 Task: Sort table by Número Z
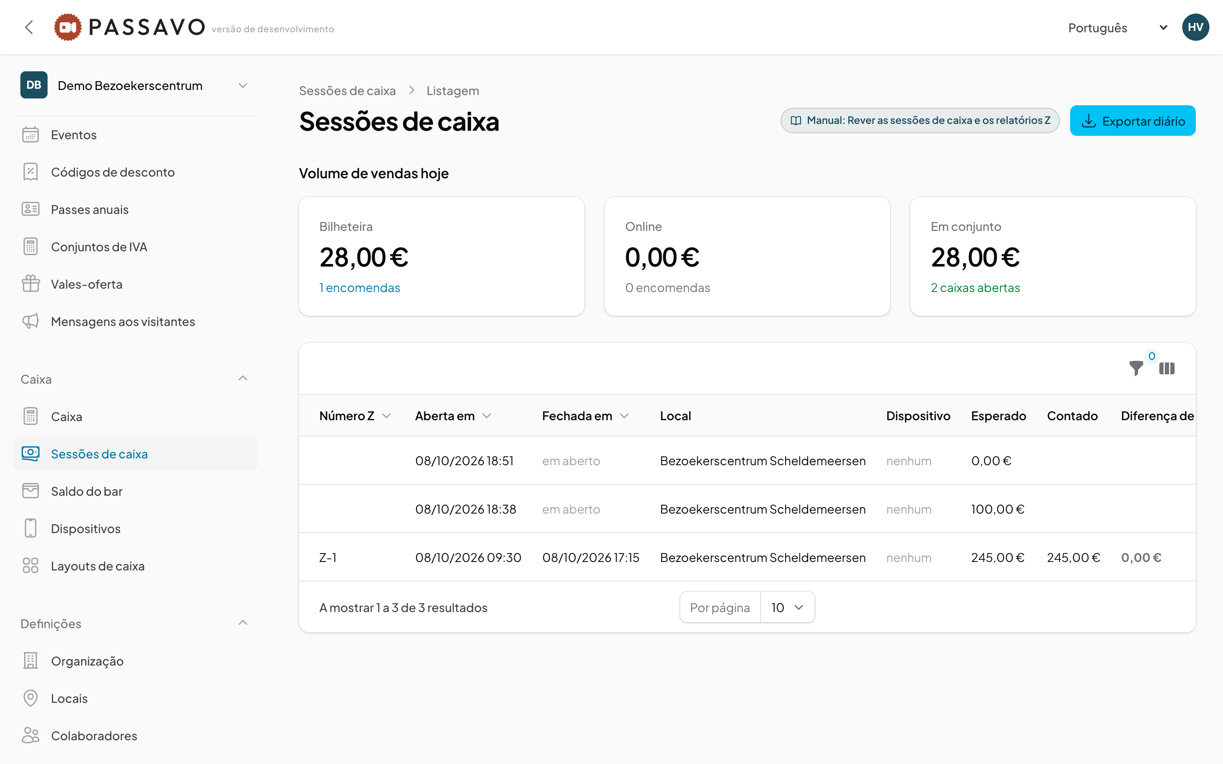(355, 416)
